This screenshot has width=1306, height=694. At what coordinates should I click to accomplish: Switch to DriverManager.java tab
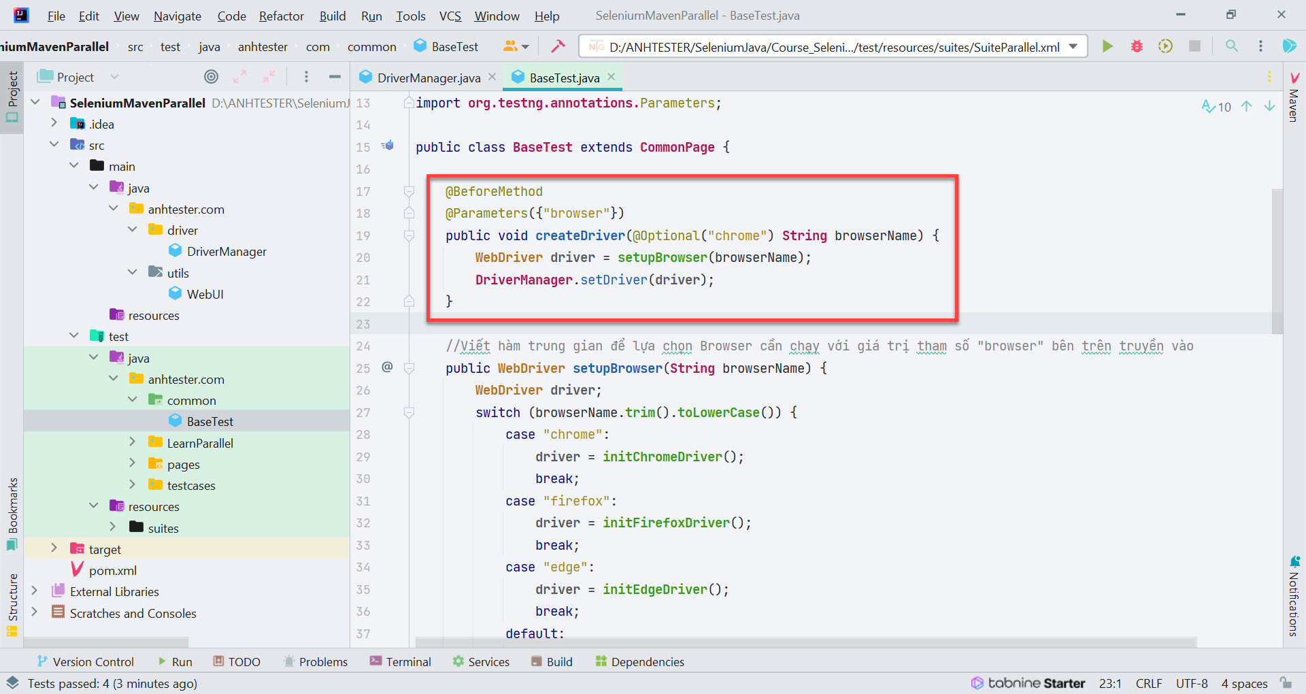(x=429, y=78)
